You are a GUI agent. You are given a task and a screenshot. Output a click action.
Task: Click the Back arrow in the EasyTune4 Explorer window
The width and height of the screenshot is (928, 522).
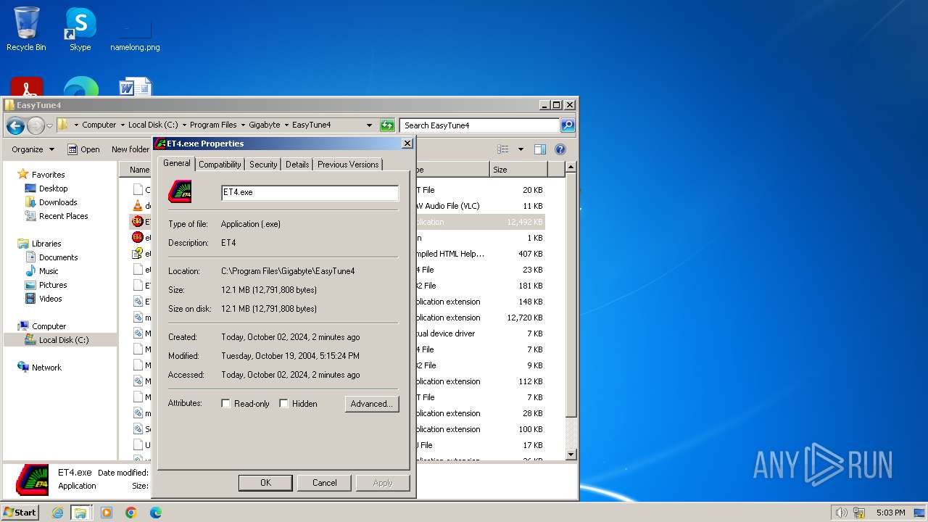[15, 125]
